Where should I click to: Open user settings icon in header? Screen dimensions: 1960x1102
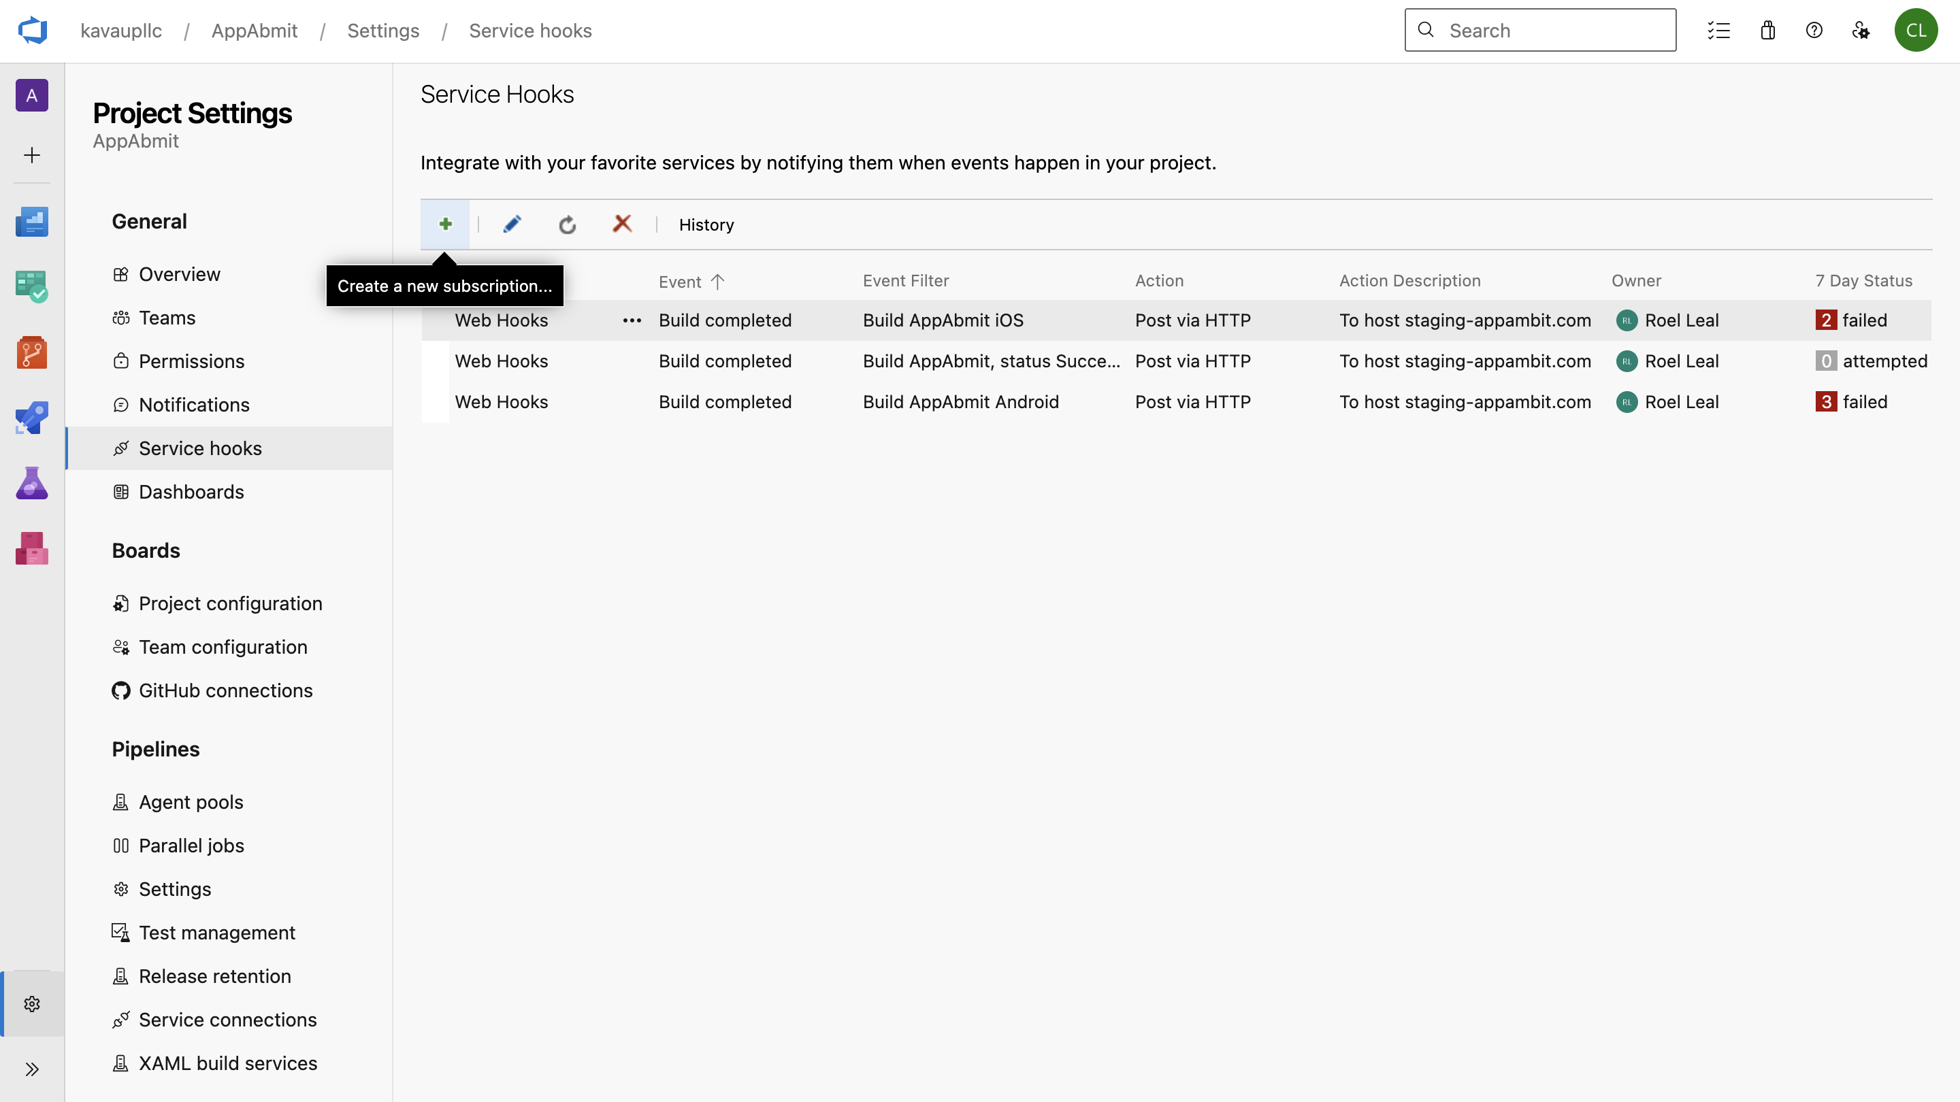(1861, 31)
